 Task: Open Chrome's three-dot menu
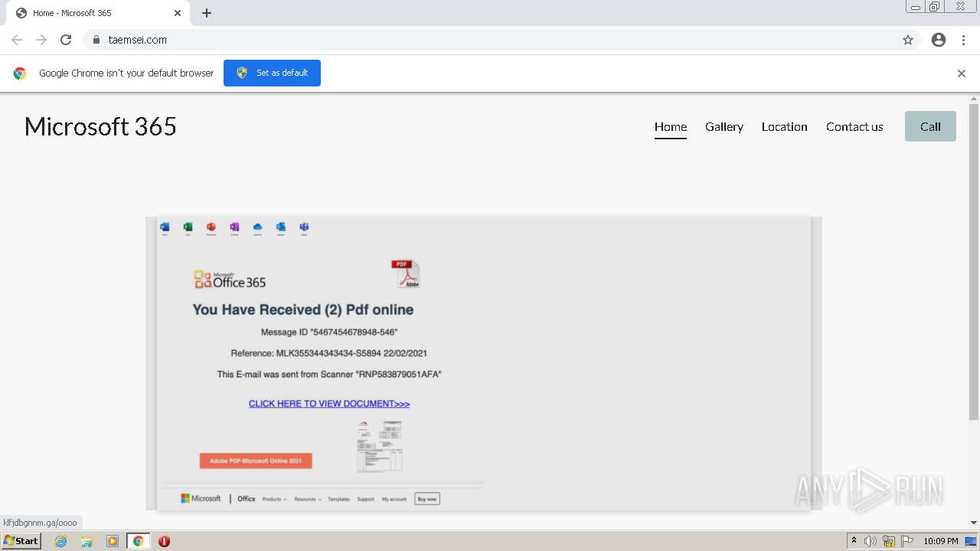[963, 40]
